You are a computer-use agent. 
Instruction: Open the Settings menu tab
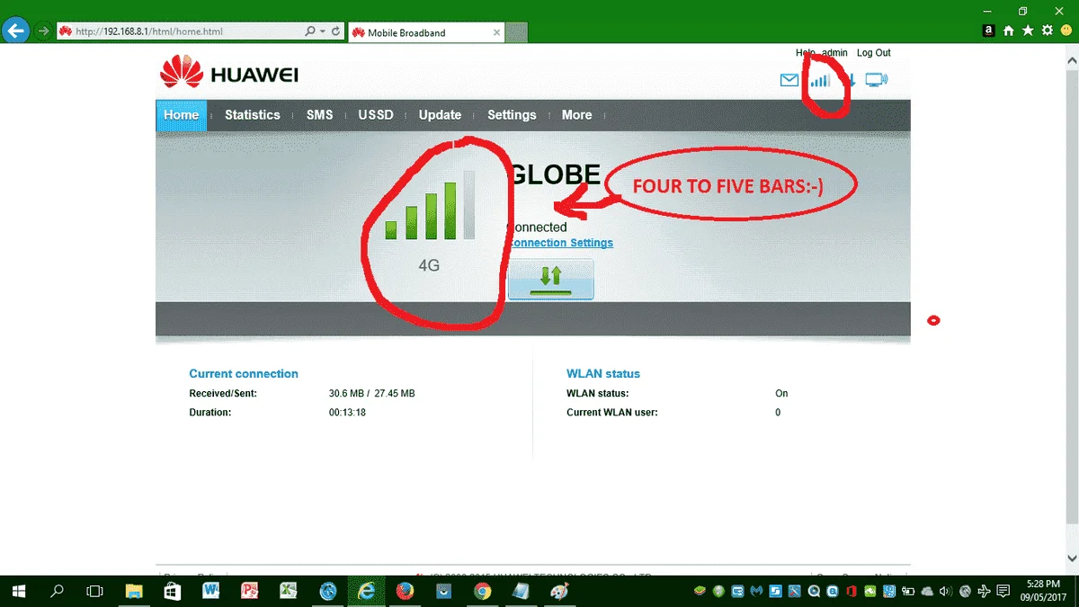pos(512,115)
